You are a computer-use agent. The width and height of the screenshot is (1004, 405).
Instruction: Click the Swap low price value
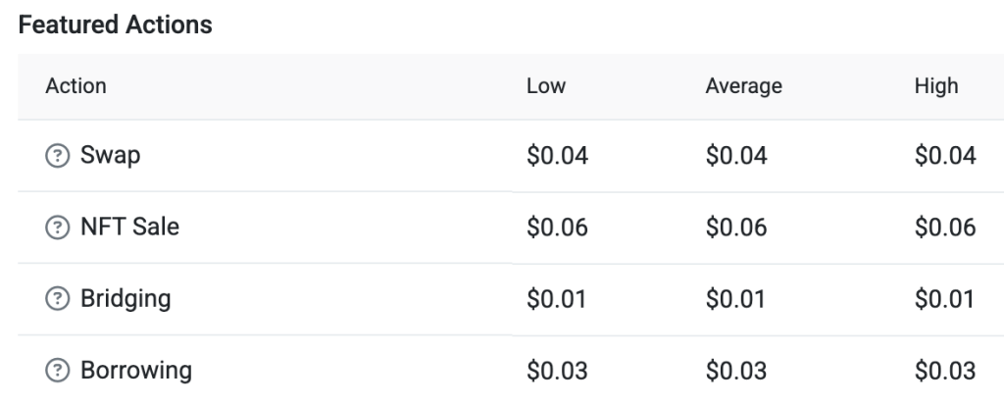[x=557, y=156]
